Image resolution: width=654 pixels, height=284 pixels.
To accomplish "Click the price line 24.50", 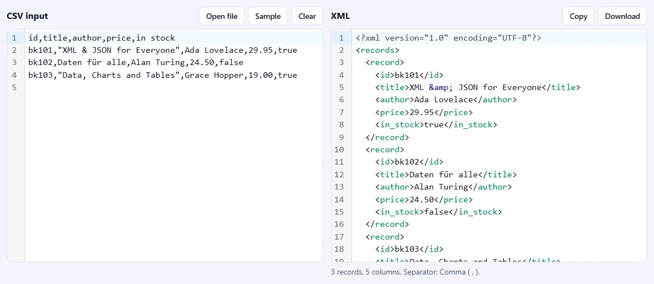I will point(424,200).
